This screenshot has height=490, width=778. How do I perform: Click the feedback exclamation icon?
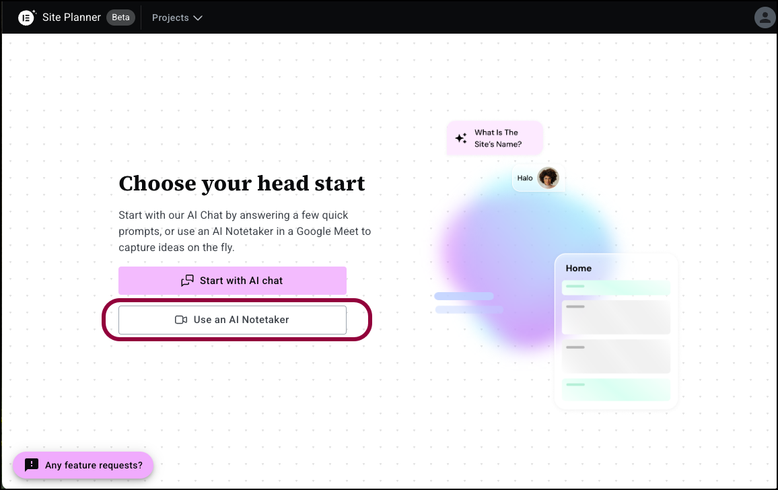(x=31, y=464)
